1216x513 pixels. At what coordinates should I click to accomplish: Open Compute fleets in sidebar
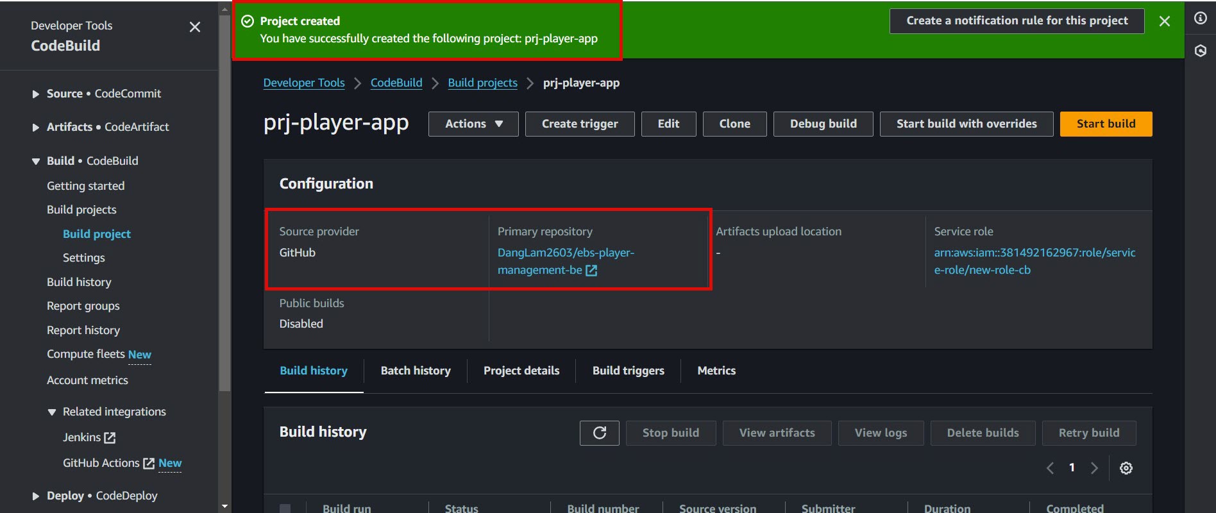86,354
